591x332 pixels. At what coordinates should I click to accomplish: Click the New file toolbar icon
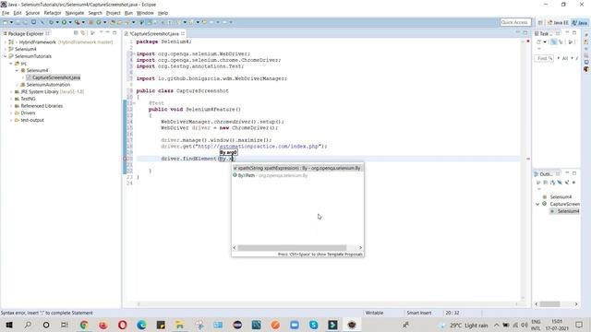click(6, 22)
